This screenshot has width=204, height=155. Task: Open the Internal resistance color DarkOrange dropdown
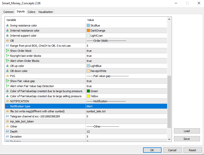coord(126,31)
